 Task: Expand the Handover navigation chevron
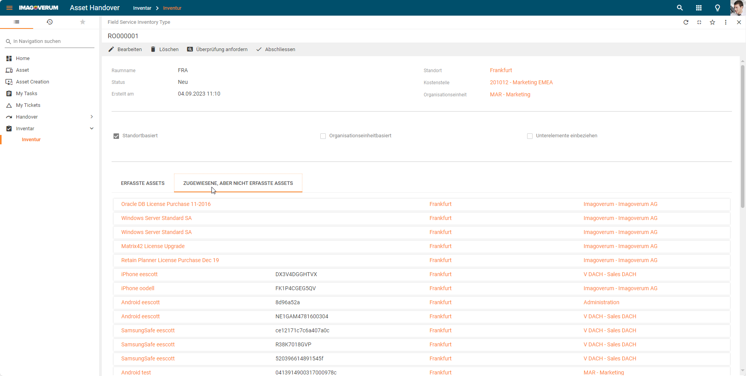click(x=92, y=117)
